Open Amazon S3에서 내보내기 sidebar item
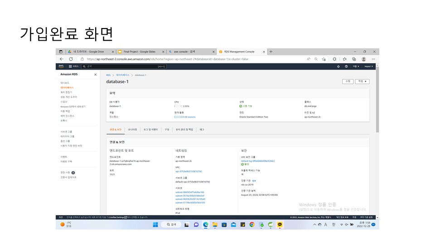 coord(73,106)
